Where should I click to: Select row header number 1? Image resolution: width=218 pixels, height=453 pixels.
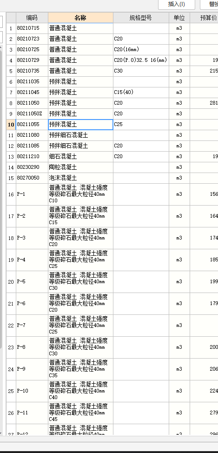tap(11, 28)
